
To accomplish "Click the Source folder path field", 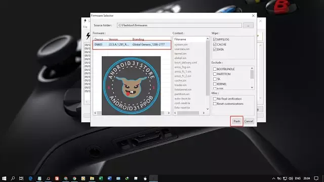I will (x=179, y=25).
